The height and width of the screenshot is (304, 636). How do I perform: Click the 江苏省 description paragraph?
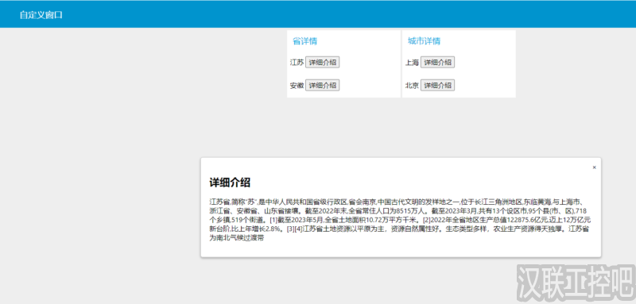[400, 219]
